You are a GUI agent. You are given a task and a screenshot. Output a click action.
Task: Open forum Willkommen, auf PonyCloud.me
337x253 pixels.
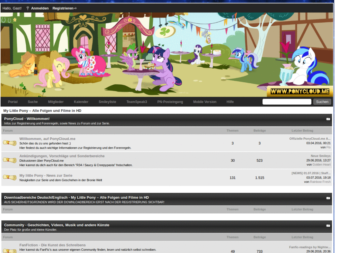coord(47,139)
